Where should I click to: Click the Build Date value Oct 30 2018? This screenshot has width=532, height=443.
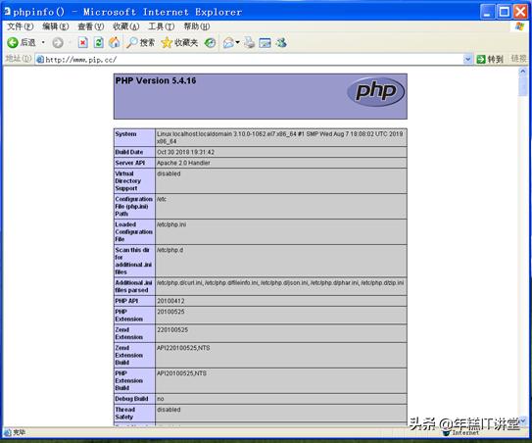click(x=185, y=152)
